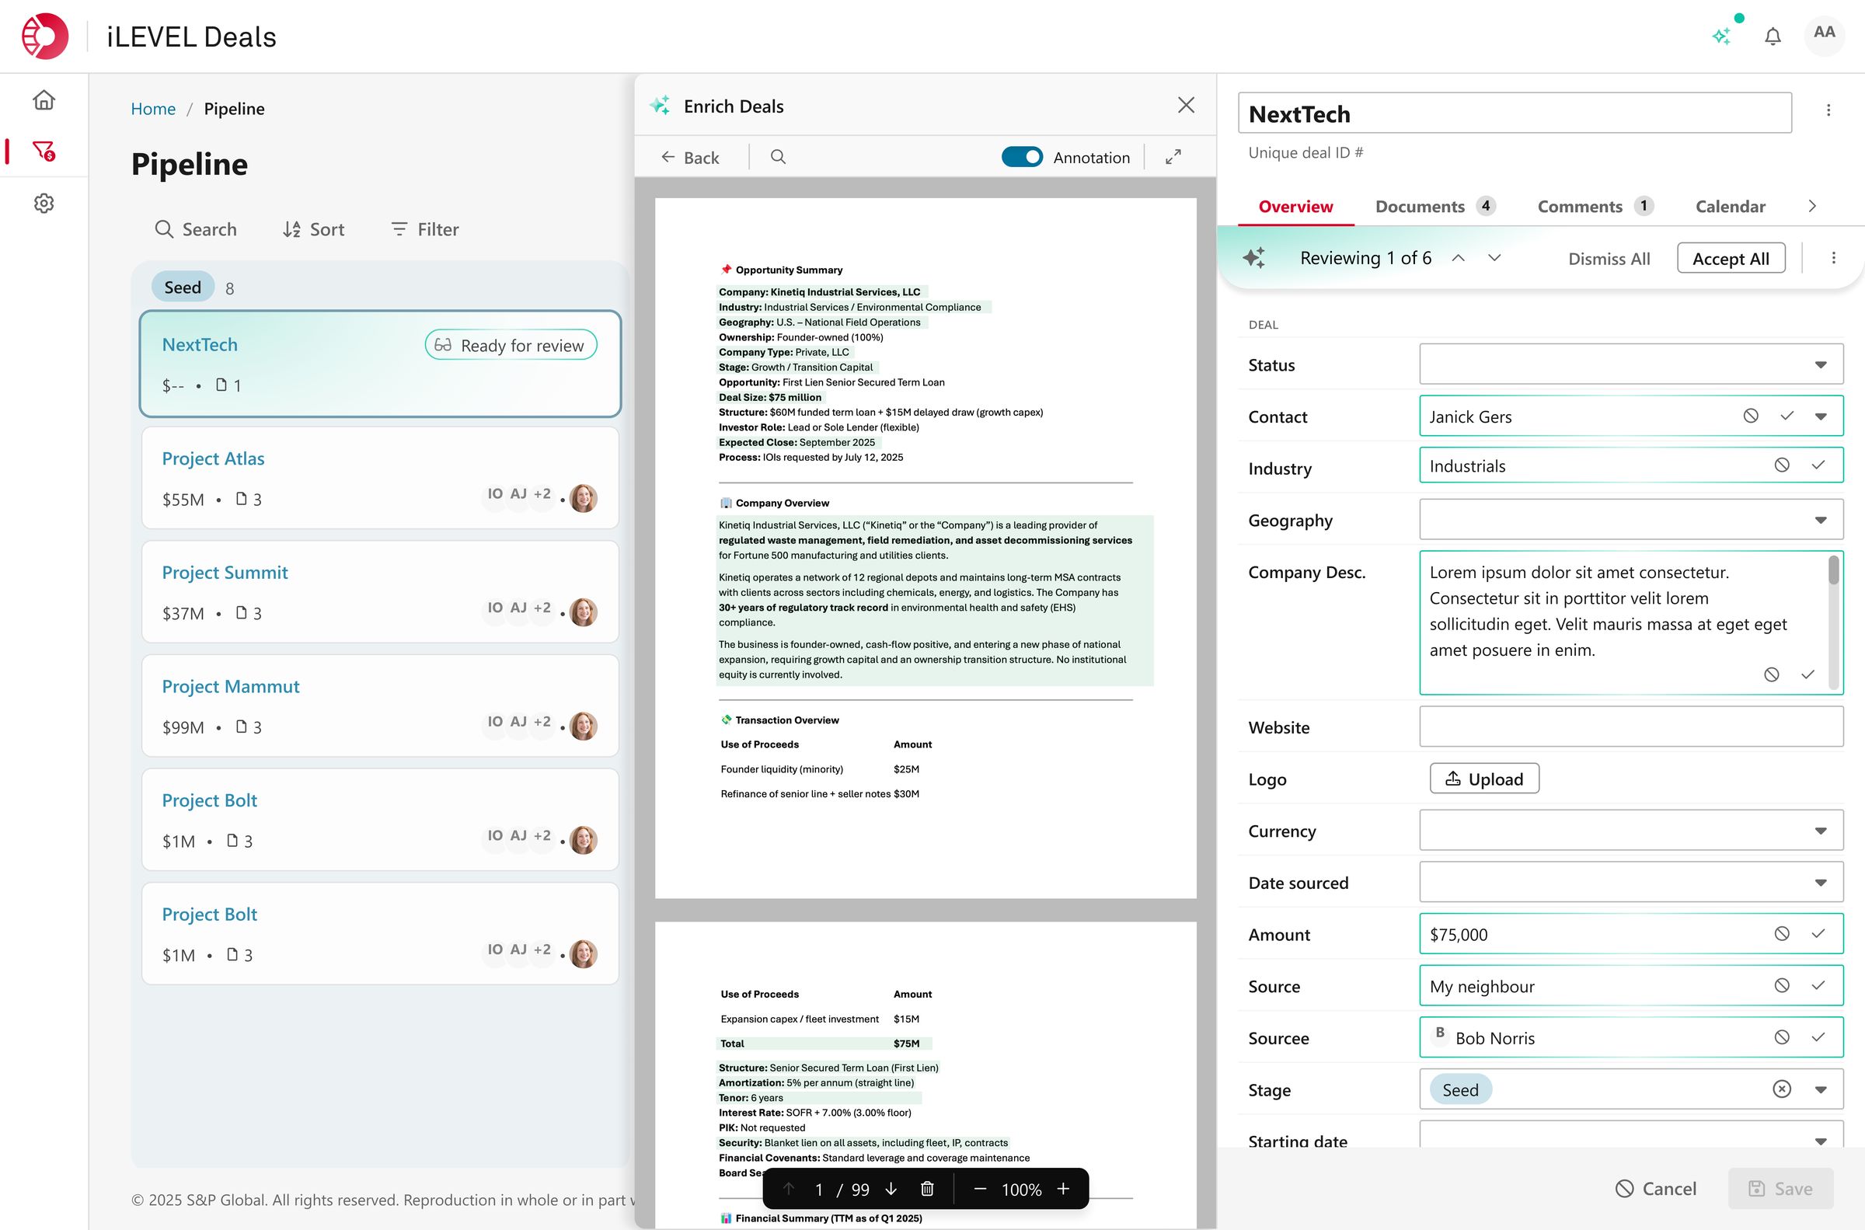This screenshot has height=1230, width=1865.
Task: Reject the Company Desc. suggestion
Action: click(1771, 674)
